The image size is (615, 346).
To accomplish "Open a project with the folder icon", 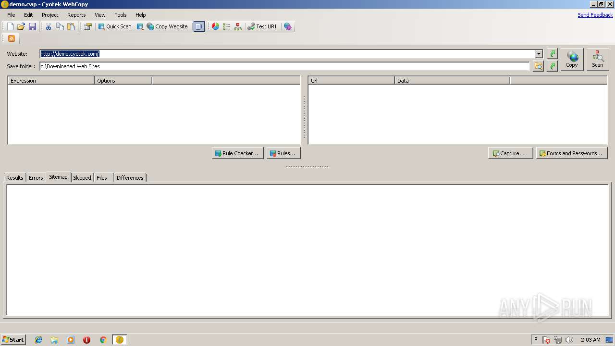I will [21, 26].
